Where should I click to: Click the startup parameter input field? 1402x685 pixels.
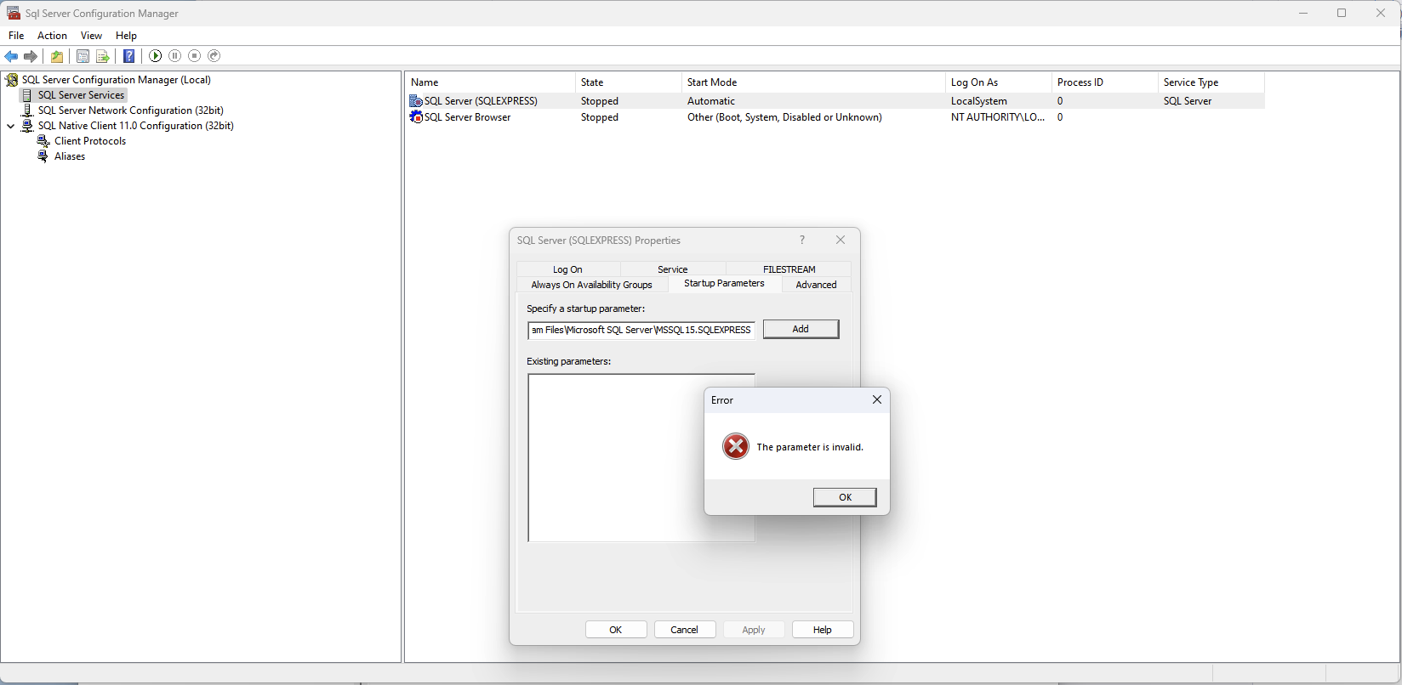pyautogui.click(x=641, y=330)
